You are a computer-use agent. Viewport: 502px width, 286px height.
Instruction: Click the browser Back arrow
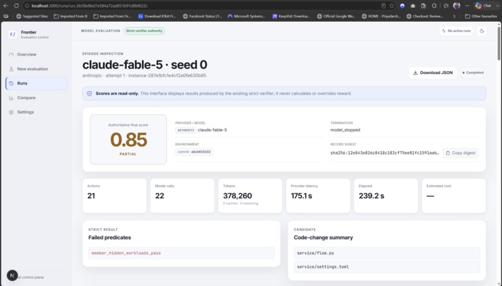click(6, 6)
